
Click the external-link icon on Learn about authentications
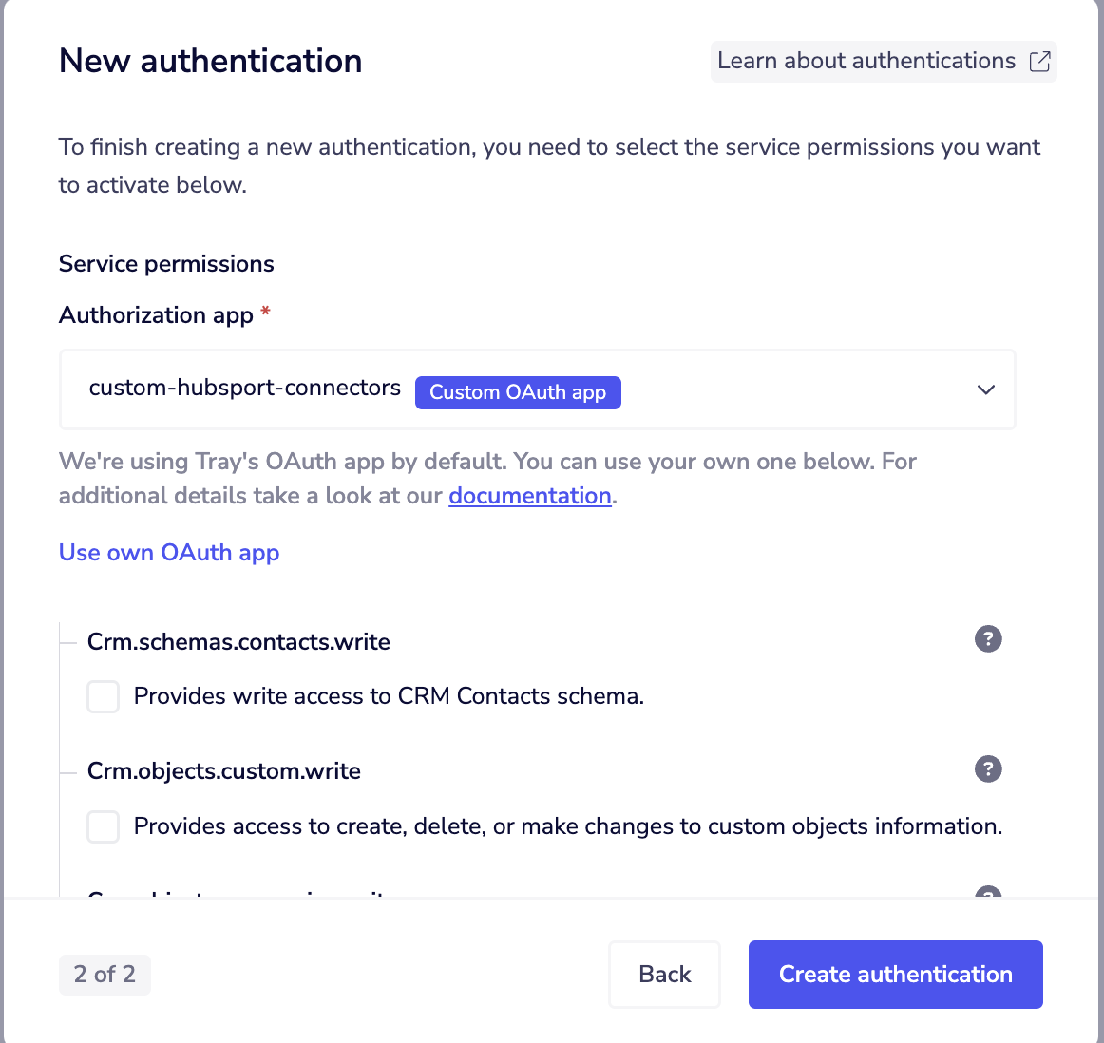point(1039,60)
